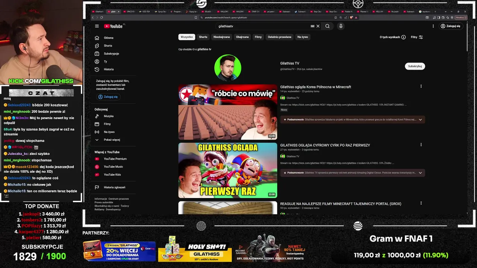This screenshot has width=477, height=268.
Task: Reload the page with browser refresh
Action: click(x=101, y=17)
